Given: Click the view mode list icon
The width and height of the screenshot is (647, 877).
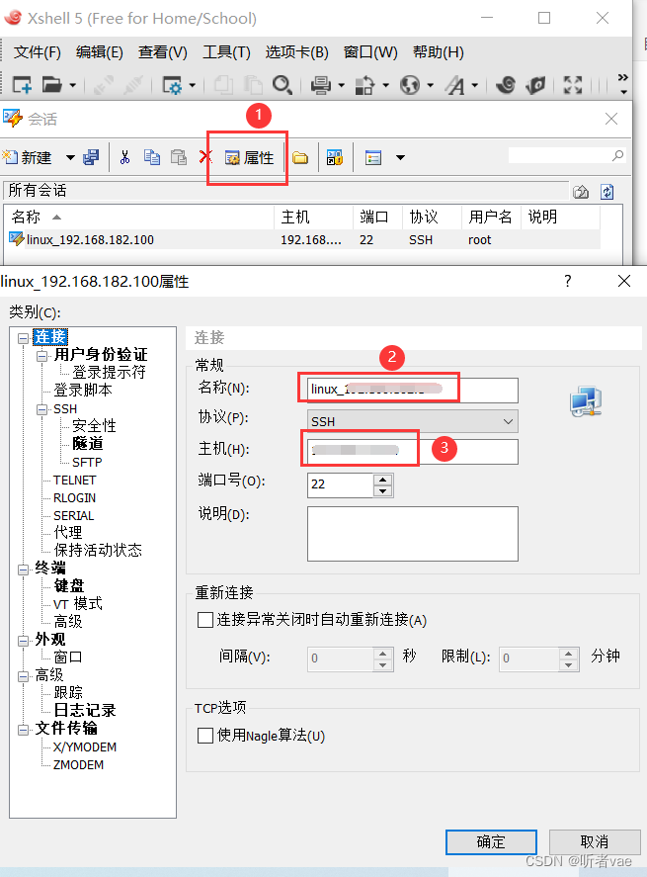Looking at the screenshot, I should 372,158.
